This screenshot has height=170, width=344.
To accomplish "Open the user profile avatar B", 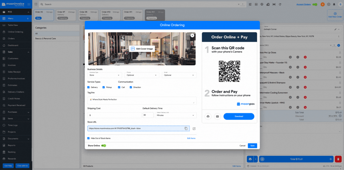I will click(340, 4).
